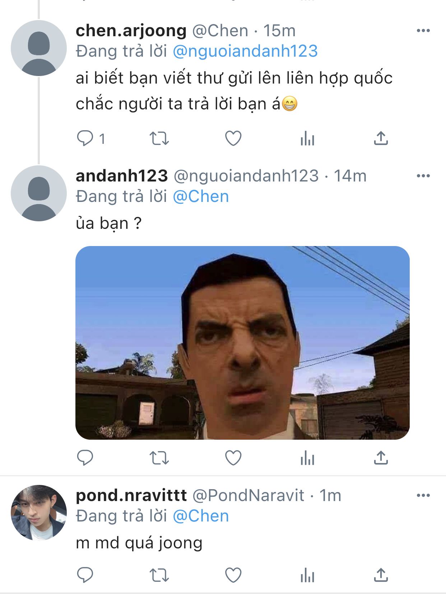Open chen.arjoong's profile name
The image size is (446, 595).
pyautogui.click(x=131, y=30)
